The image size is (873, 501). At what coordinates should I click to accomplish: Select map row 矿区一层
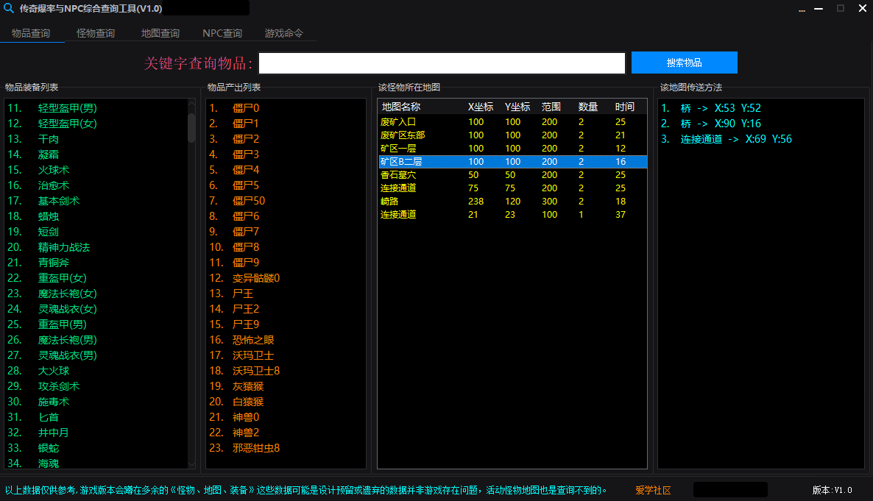click(x=513, y=149)
